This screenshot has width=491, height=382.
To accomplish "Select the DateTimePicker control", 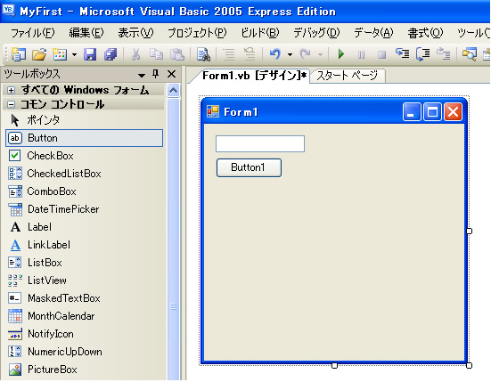I will 84,209.
